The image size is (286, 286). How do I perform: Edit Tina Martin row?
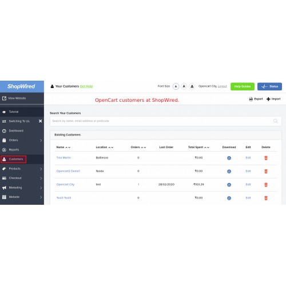tap(248, 158)
